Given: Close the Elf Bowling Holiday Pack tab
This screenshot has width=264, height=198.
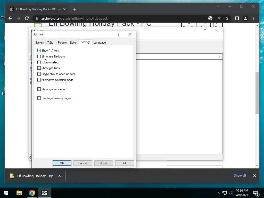Looking at the screenshot, I should pos(64,9).
